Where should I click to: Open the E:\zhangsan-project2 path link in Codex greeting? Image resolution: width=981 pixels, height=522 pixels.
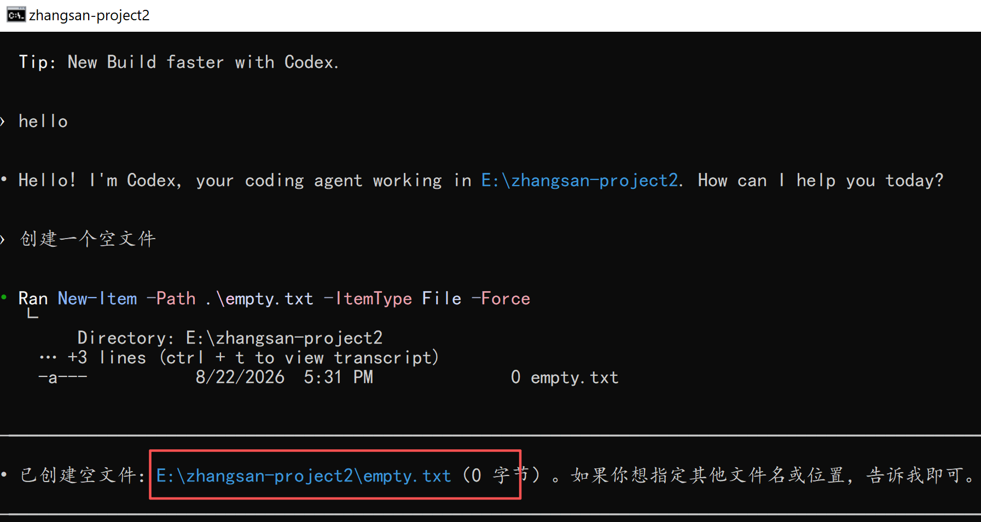(579, 181)
